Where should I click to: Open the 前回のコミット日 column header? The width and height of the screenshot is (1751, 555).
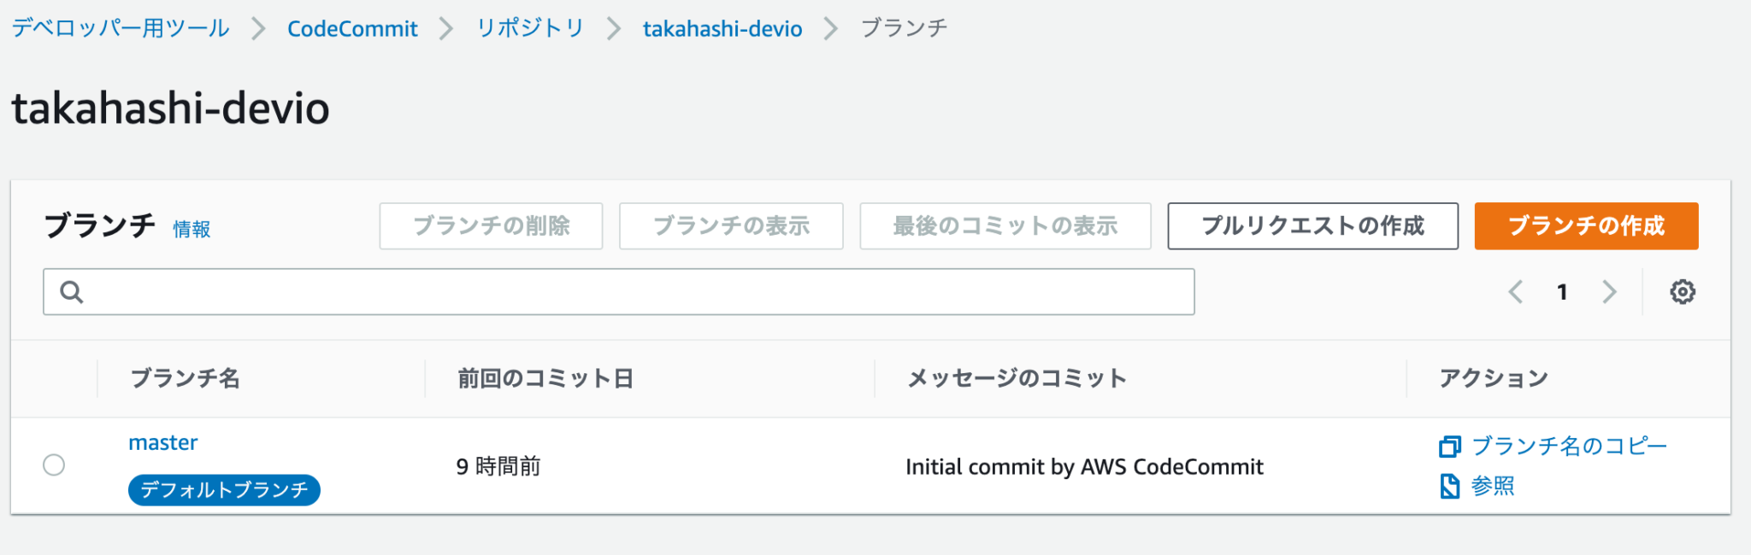click(546, 377)
